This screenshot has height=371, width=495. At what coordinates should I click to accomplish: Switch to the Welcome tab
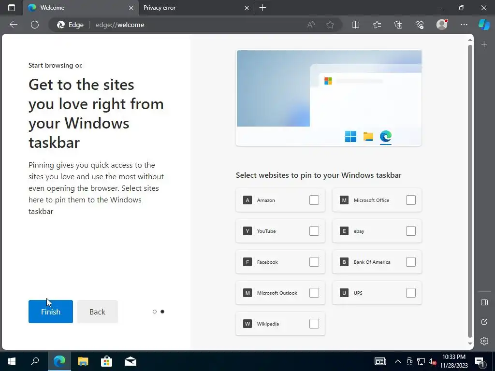[80, 8]
